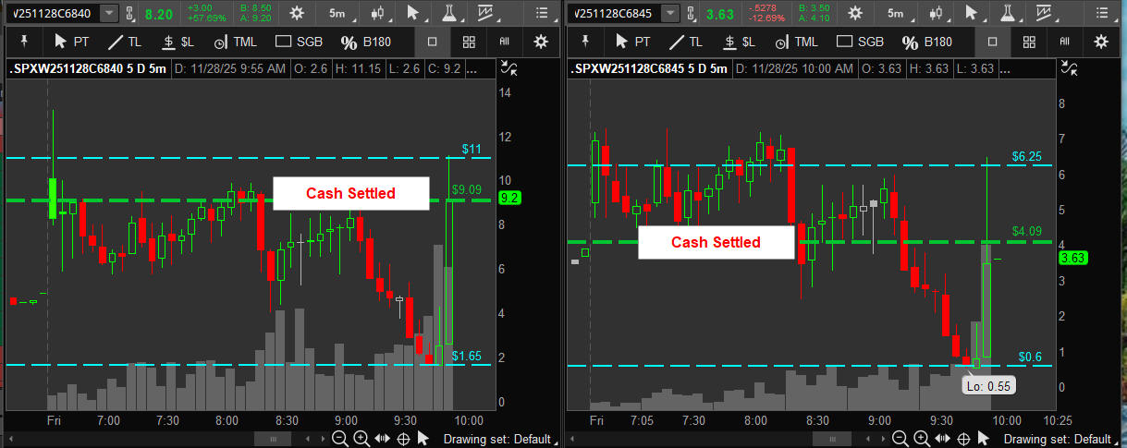Zoom in on the 6840 chart
This screenshot has width=1127, height=448.
[361, 439]
